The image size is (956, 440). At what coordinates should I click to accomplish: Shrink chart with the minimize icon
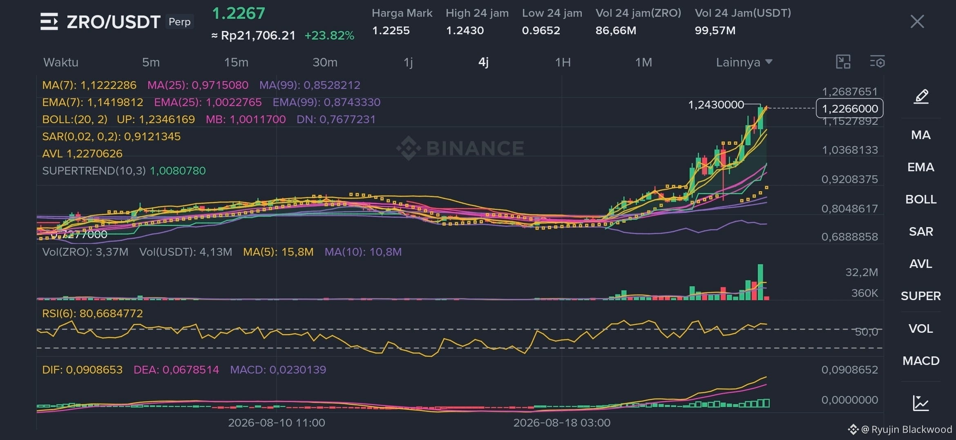click(843, 62)
